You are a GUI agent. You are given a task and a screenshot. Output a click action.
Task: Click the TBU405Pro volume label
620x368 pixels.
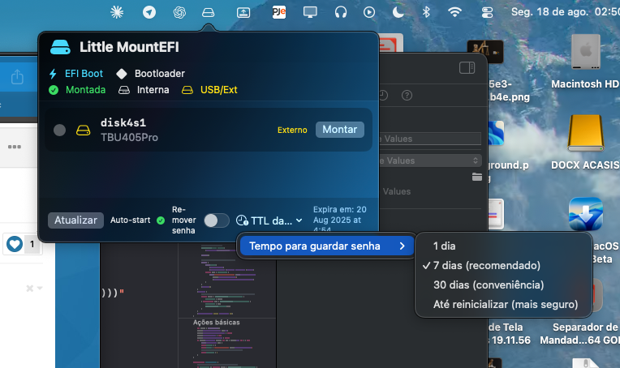[x=129, y=138]
